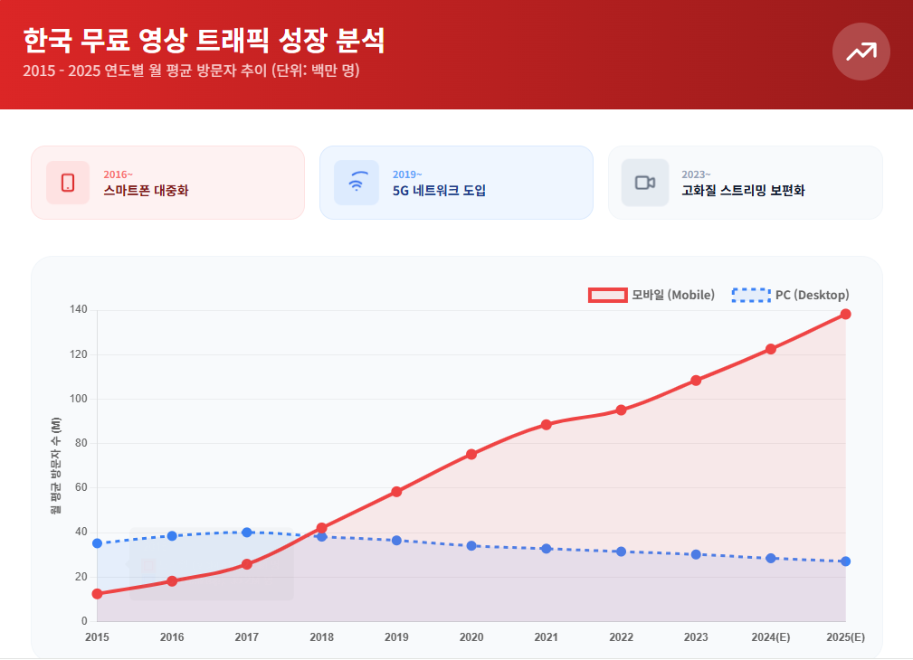Hide the mobile line via its legend entry
913x660 pixels.
coord(653,294)
